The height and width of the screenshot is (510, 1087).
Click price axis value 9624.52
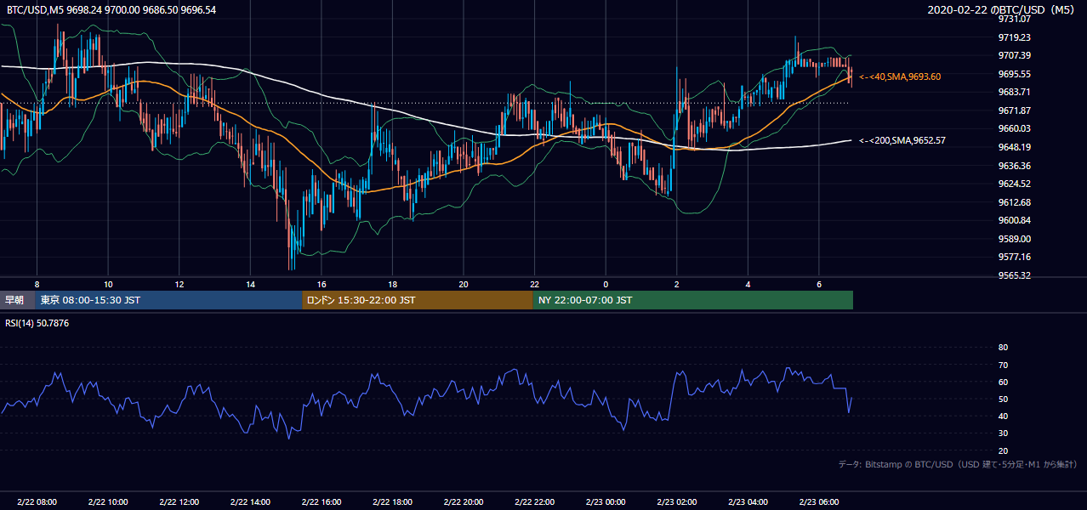pos(1015,184)
